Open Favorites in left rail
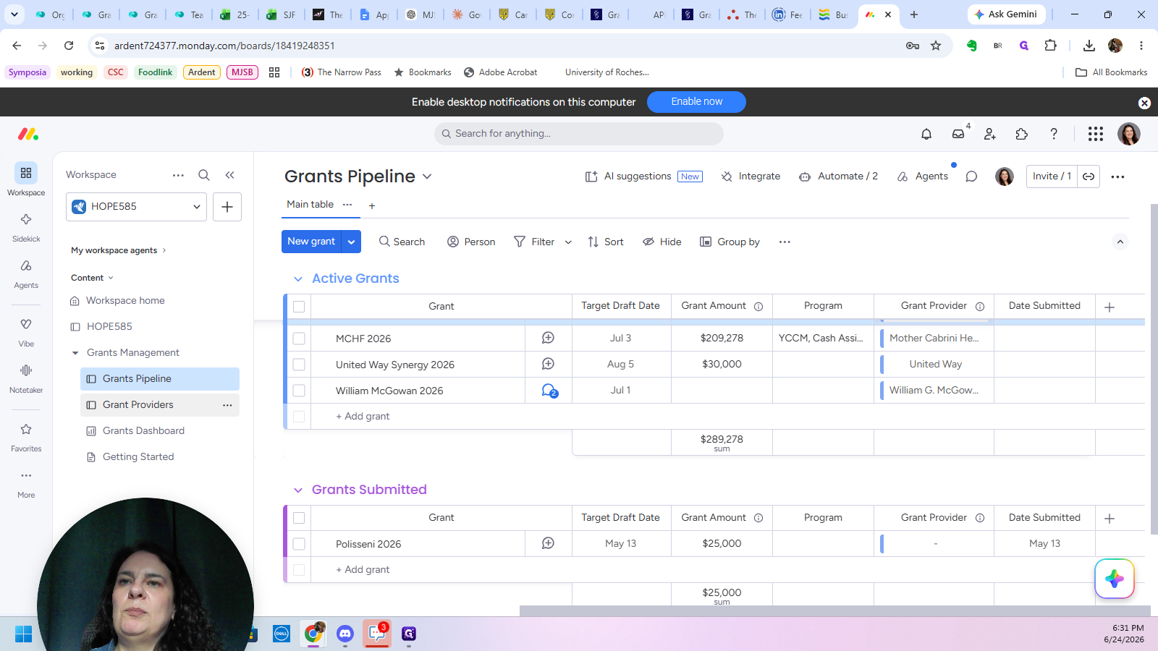Image resolution: width=1158 pixels, height=651 pixels. (x=26, y=437)
